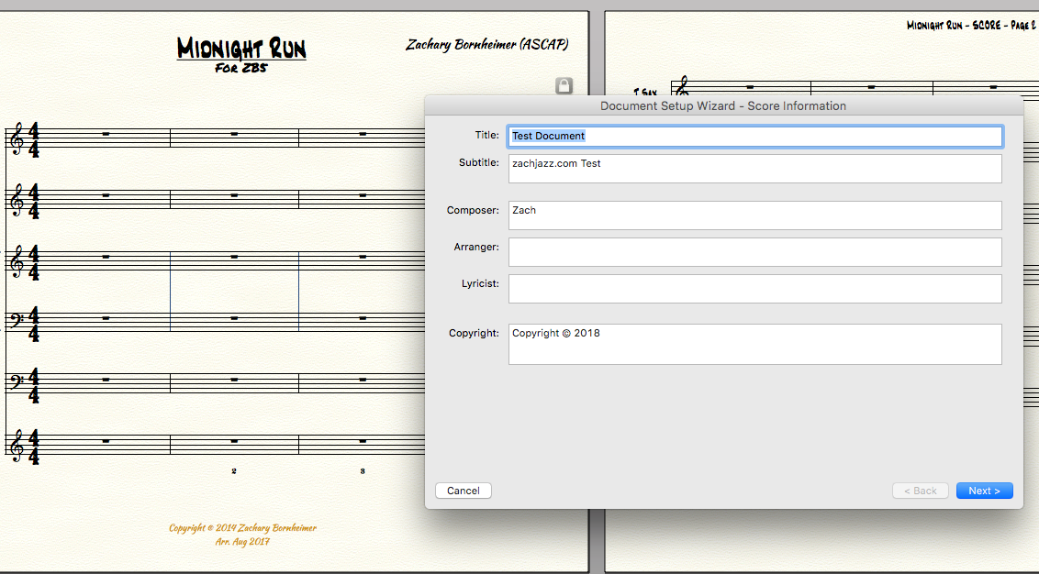This screenshot has height=574, width=1039.
Task: Click the lock icon above the dialog
Action: (564, 85)
